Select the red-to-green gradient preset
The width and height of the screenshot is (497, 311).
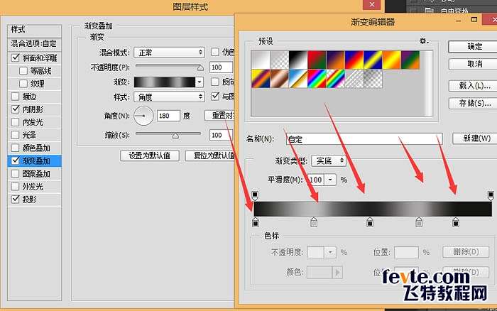[317, 60]
